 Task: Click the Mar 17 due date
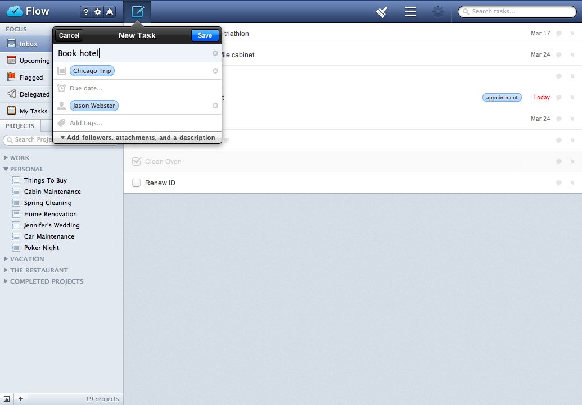tap(540, 33)
